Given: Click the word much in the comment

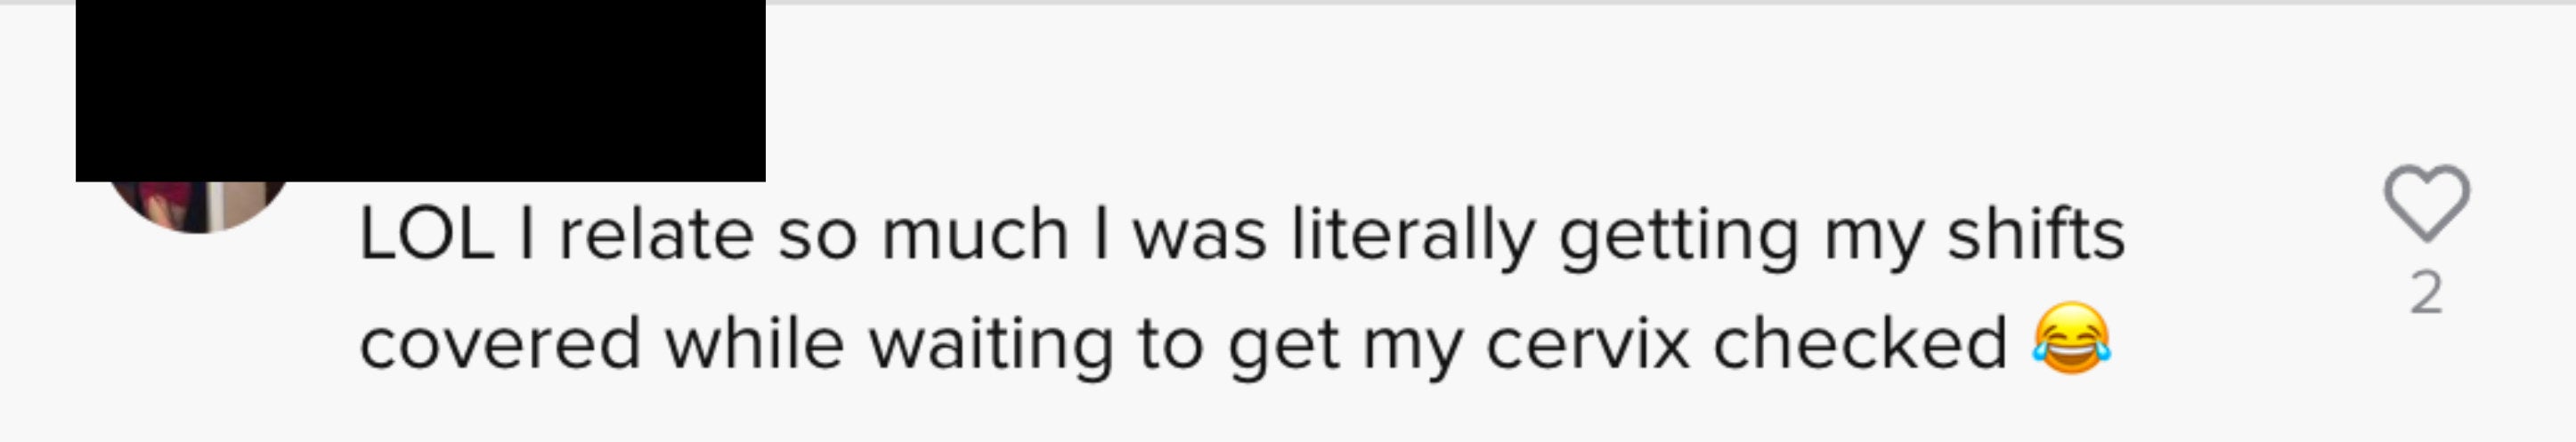Looking at the screenshot, I should (975, 236).
